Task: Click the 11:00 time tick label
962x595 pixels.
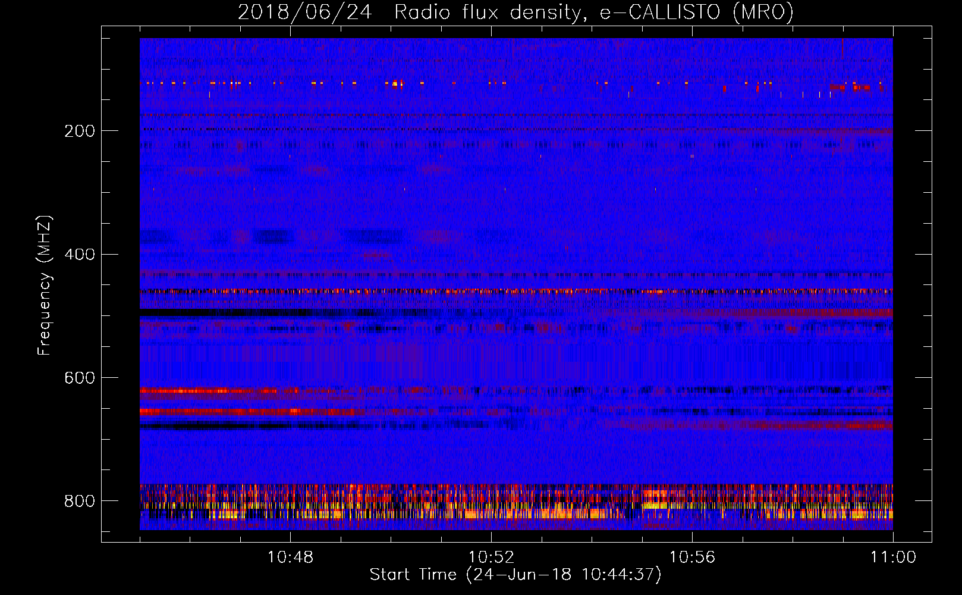Action: coord(893,558)
